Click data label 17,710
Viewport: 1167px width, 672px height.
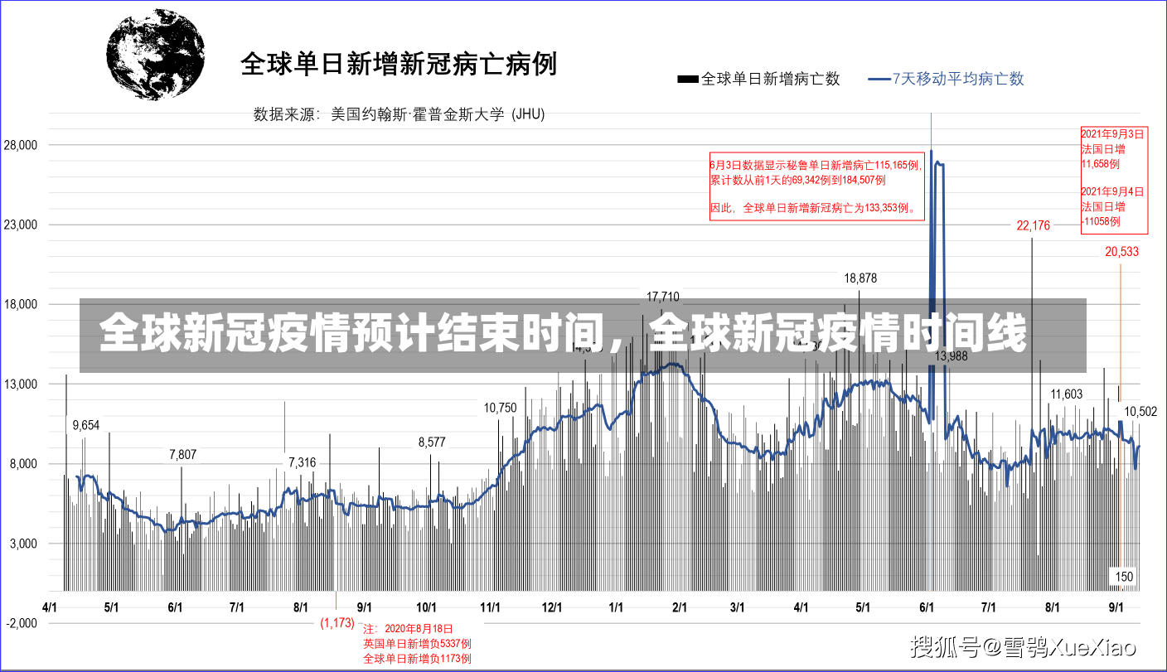point(663,296)
